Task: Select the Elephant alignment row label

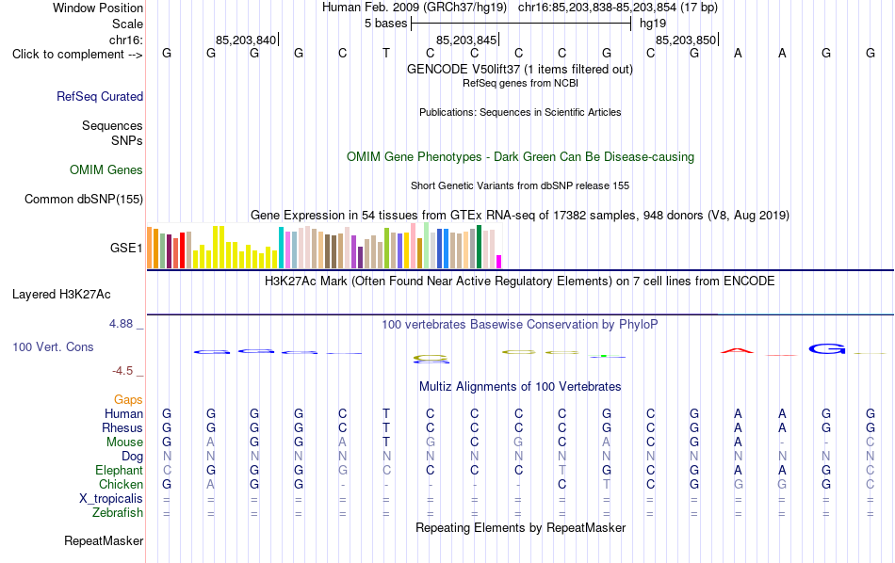Action: pyautogui.click(x=120, y=471)
